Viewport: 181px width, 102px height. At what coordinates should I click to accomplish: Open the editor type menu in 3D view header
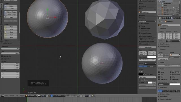point(3,96)
